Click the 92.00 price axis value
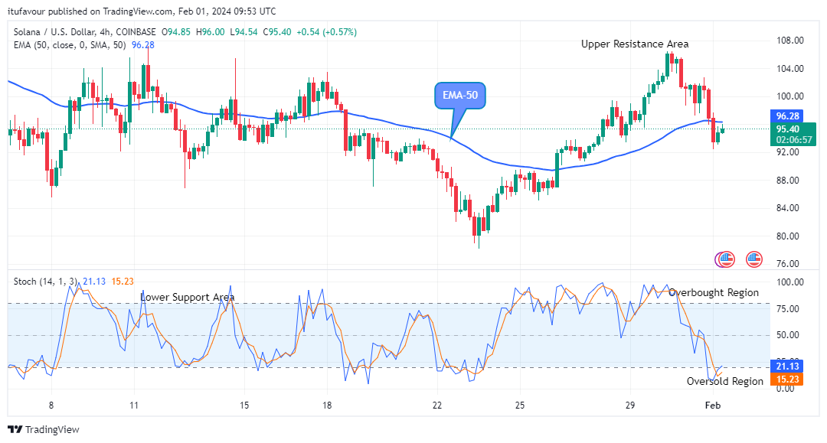This screenshot has height=443, width=827. (x=788, y=152)
